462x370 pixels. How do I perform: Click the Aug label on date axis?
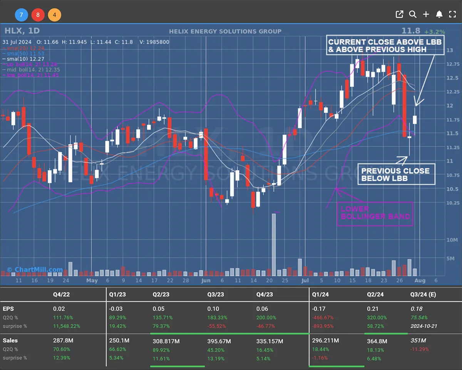420,280
